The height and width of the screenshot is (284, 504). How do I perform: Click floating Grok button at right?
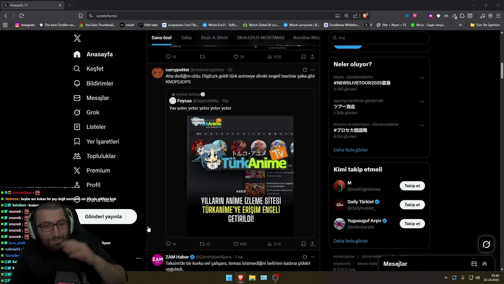486,245
